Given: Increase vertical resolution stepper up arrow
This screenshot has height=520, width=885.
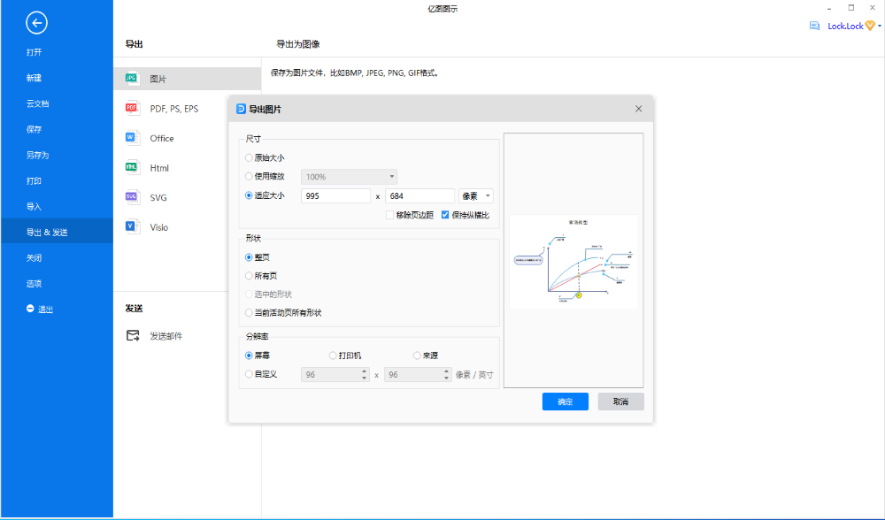Looking at the screenshot, I should (446, 371).
